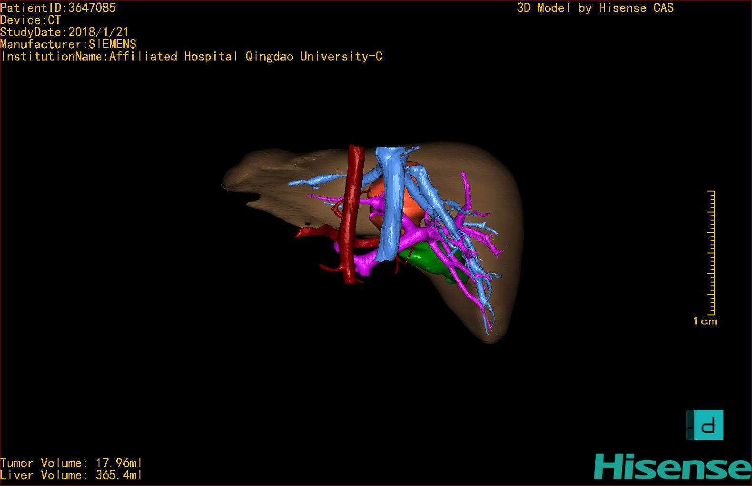Click the Liver Volume: 365.4ml readout
The height and width of the screenshot is (486, 752).
click(71, 475)
